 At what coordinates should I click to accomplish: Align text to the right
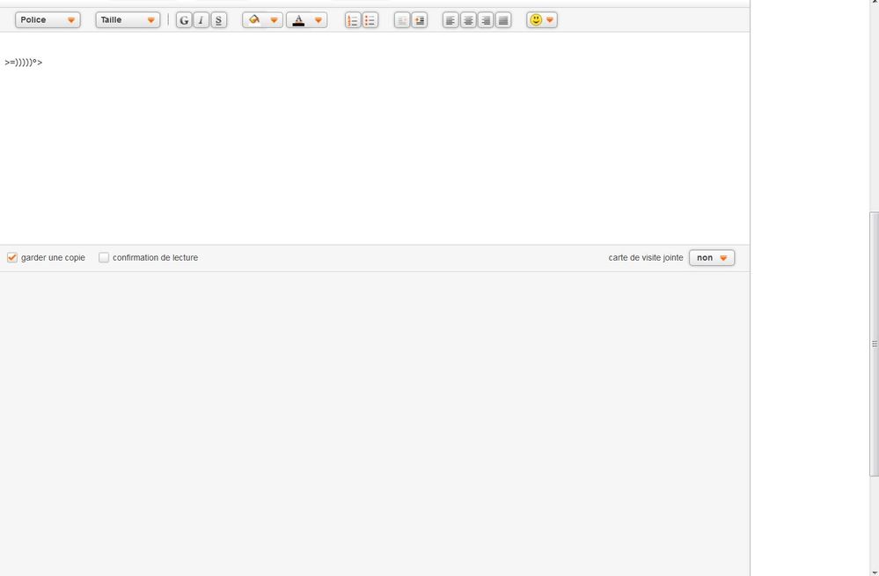486,20
